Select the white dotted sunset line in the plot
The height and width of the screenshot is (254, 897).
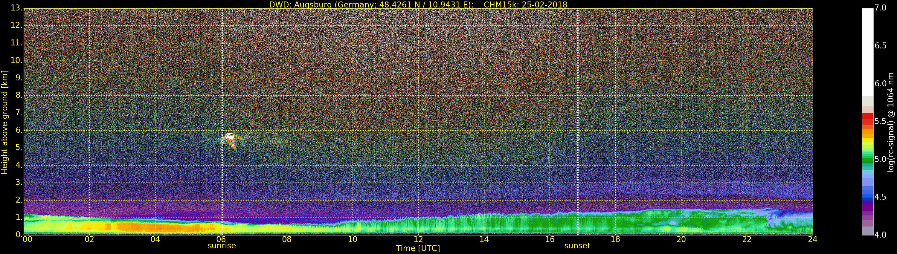point(578,121)
